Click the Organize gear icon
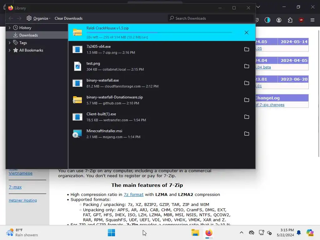 [x=29, y=18]
